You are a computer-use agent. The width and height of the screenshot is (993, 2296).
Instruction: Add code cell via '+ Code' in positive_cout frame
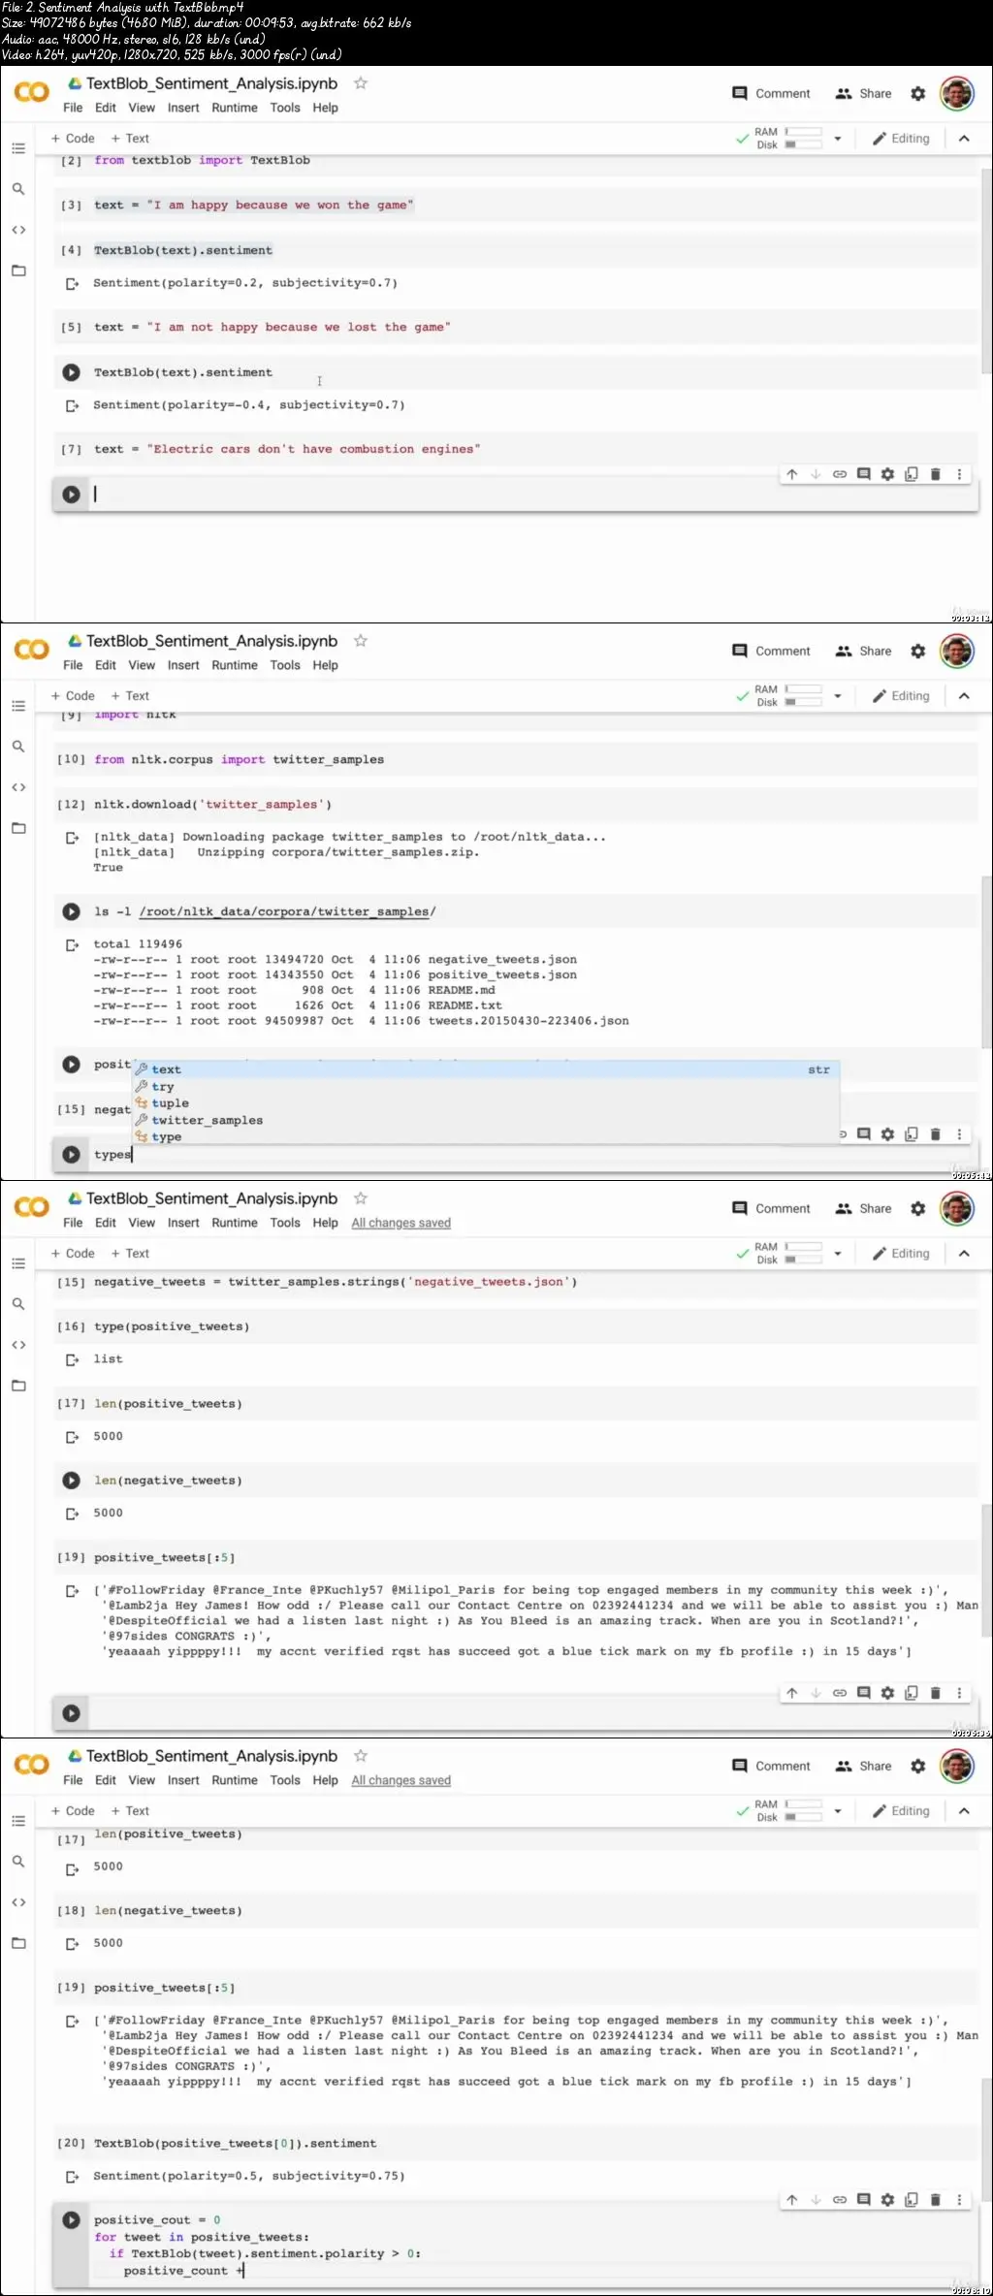73,1811
